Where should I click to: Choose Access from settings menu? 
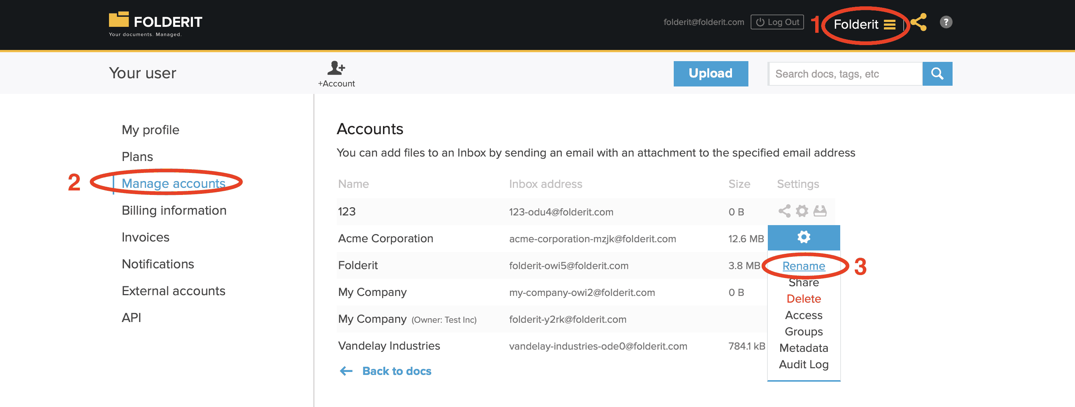[803, 315]
